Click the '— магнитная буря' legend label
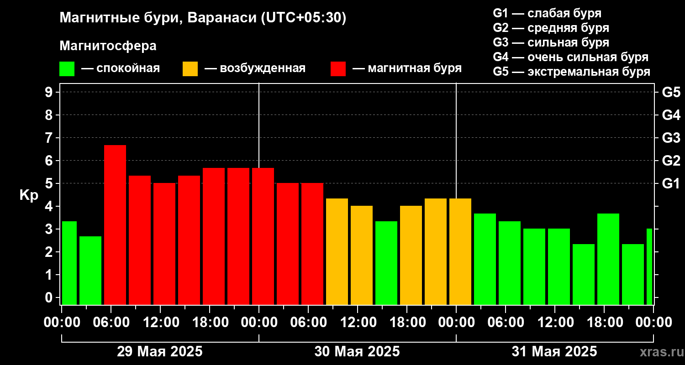 (x=407, y=68)
